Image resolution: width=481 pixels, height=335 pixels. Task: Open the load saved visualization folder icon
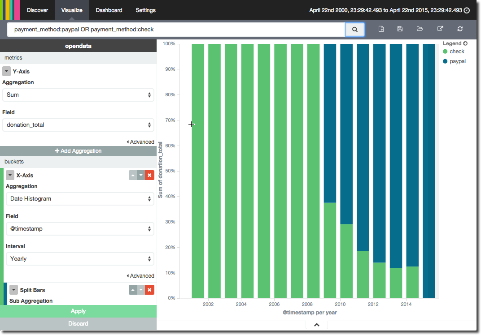pyautogui.click(x=420, y=29)
